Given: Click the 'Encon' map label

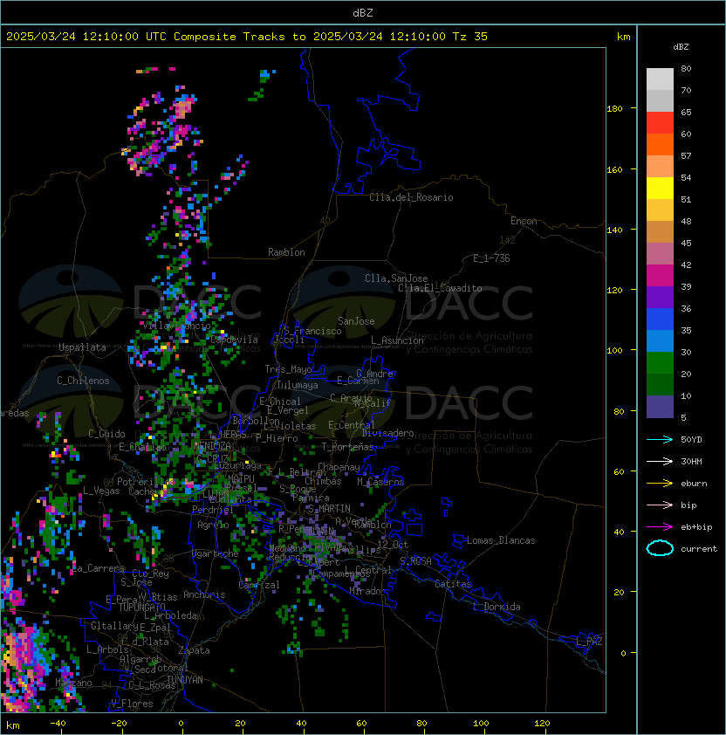Looking at the screenshot, I should [x=524, y=221].
